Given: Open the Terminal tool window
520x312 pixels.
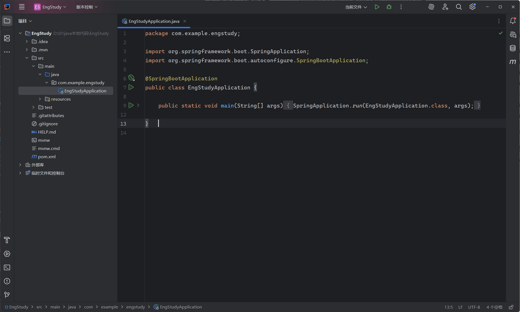Looking at the screenshot, I should (x=7, y=268).
